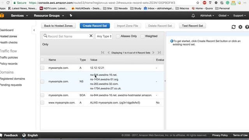
Task: Open the notifications bell icon
Action: (x=193, y=16)
